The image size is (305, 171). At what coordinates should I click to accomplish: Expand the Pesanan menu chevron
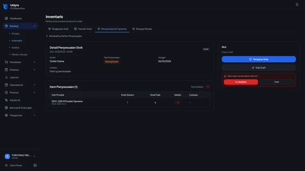tap(34, 70)
